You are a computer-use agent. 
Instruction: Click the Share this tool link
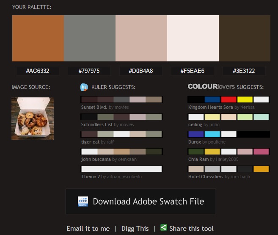coord(191,228)
